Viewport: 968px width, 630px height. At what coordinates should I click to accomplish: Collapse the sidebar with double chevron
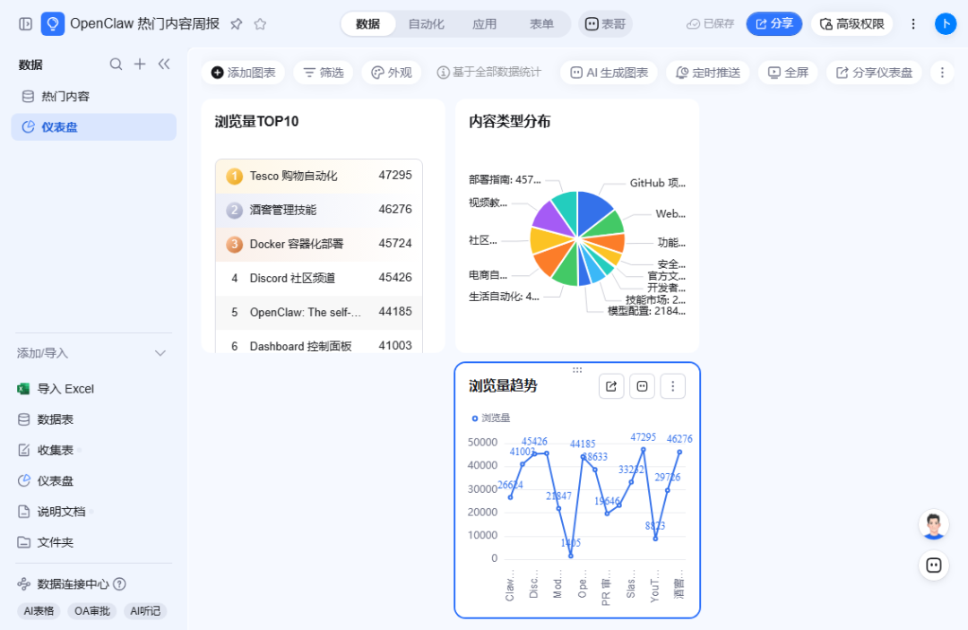click(x=164, y=65)
